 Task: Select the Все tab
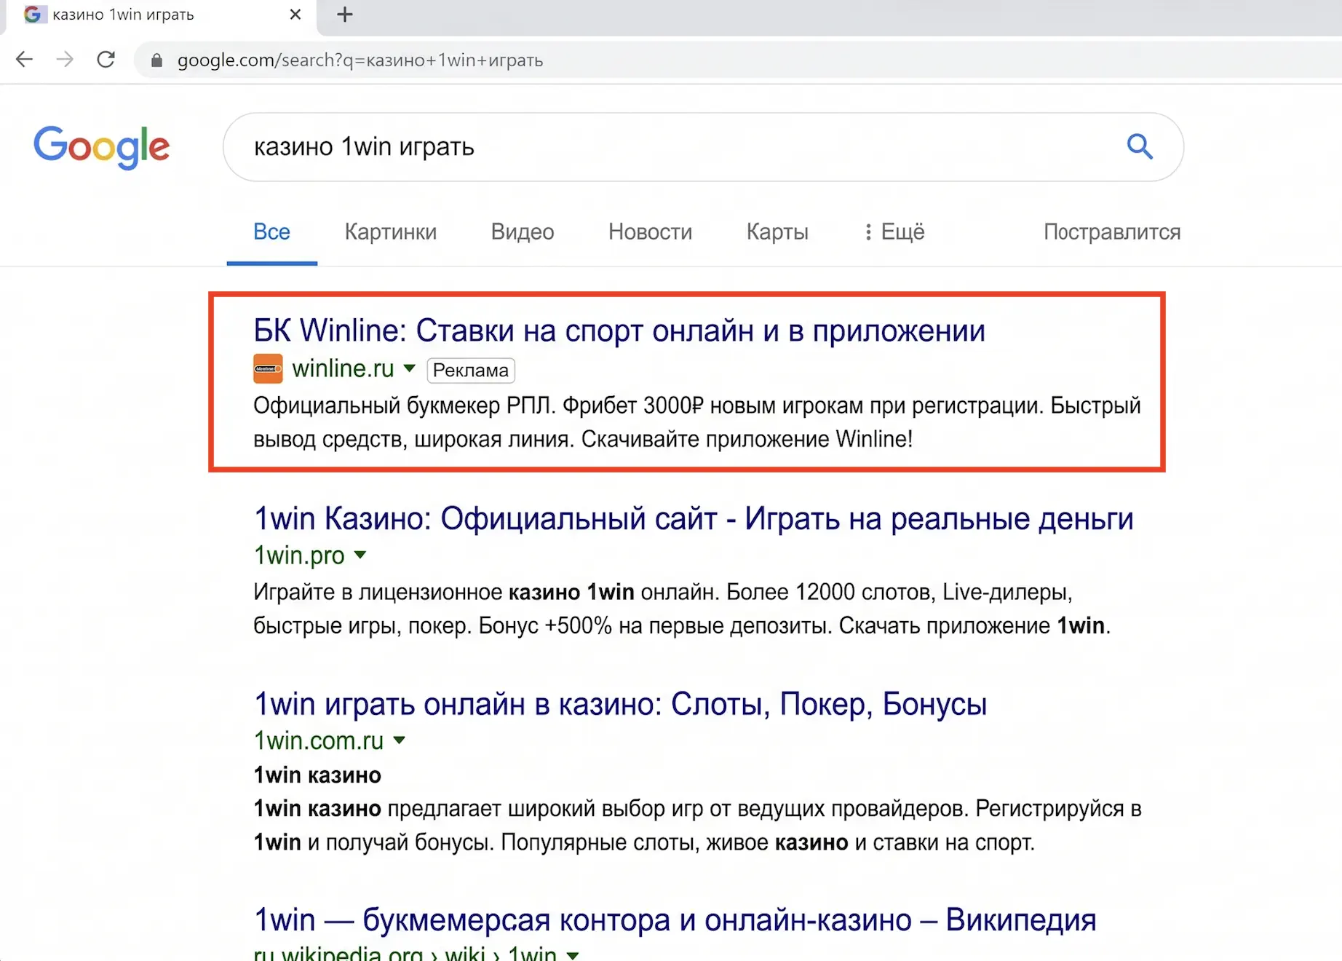(x=271, y=232)
